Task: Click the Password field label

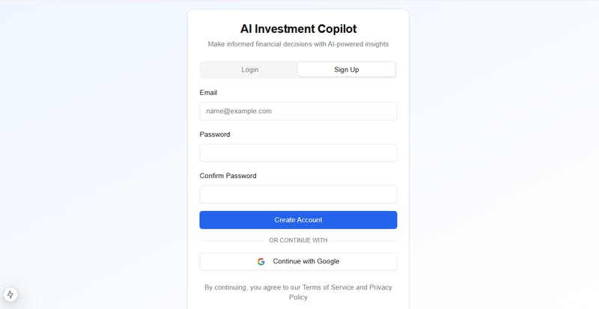Action: pos(215,135)
